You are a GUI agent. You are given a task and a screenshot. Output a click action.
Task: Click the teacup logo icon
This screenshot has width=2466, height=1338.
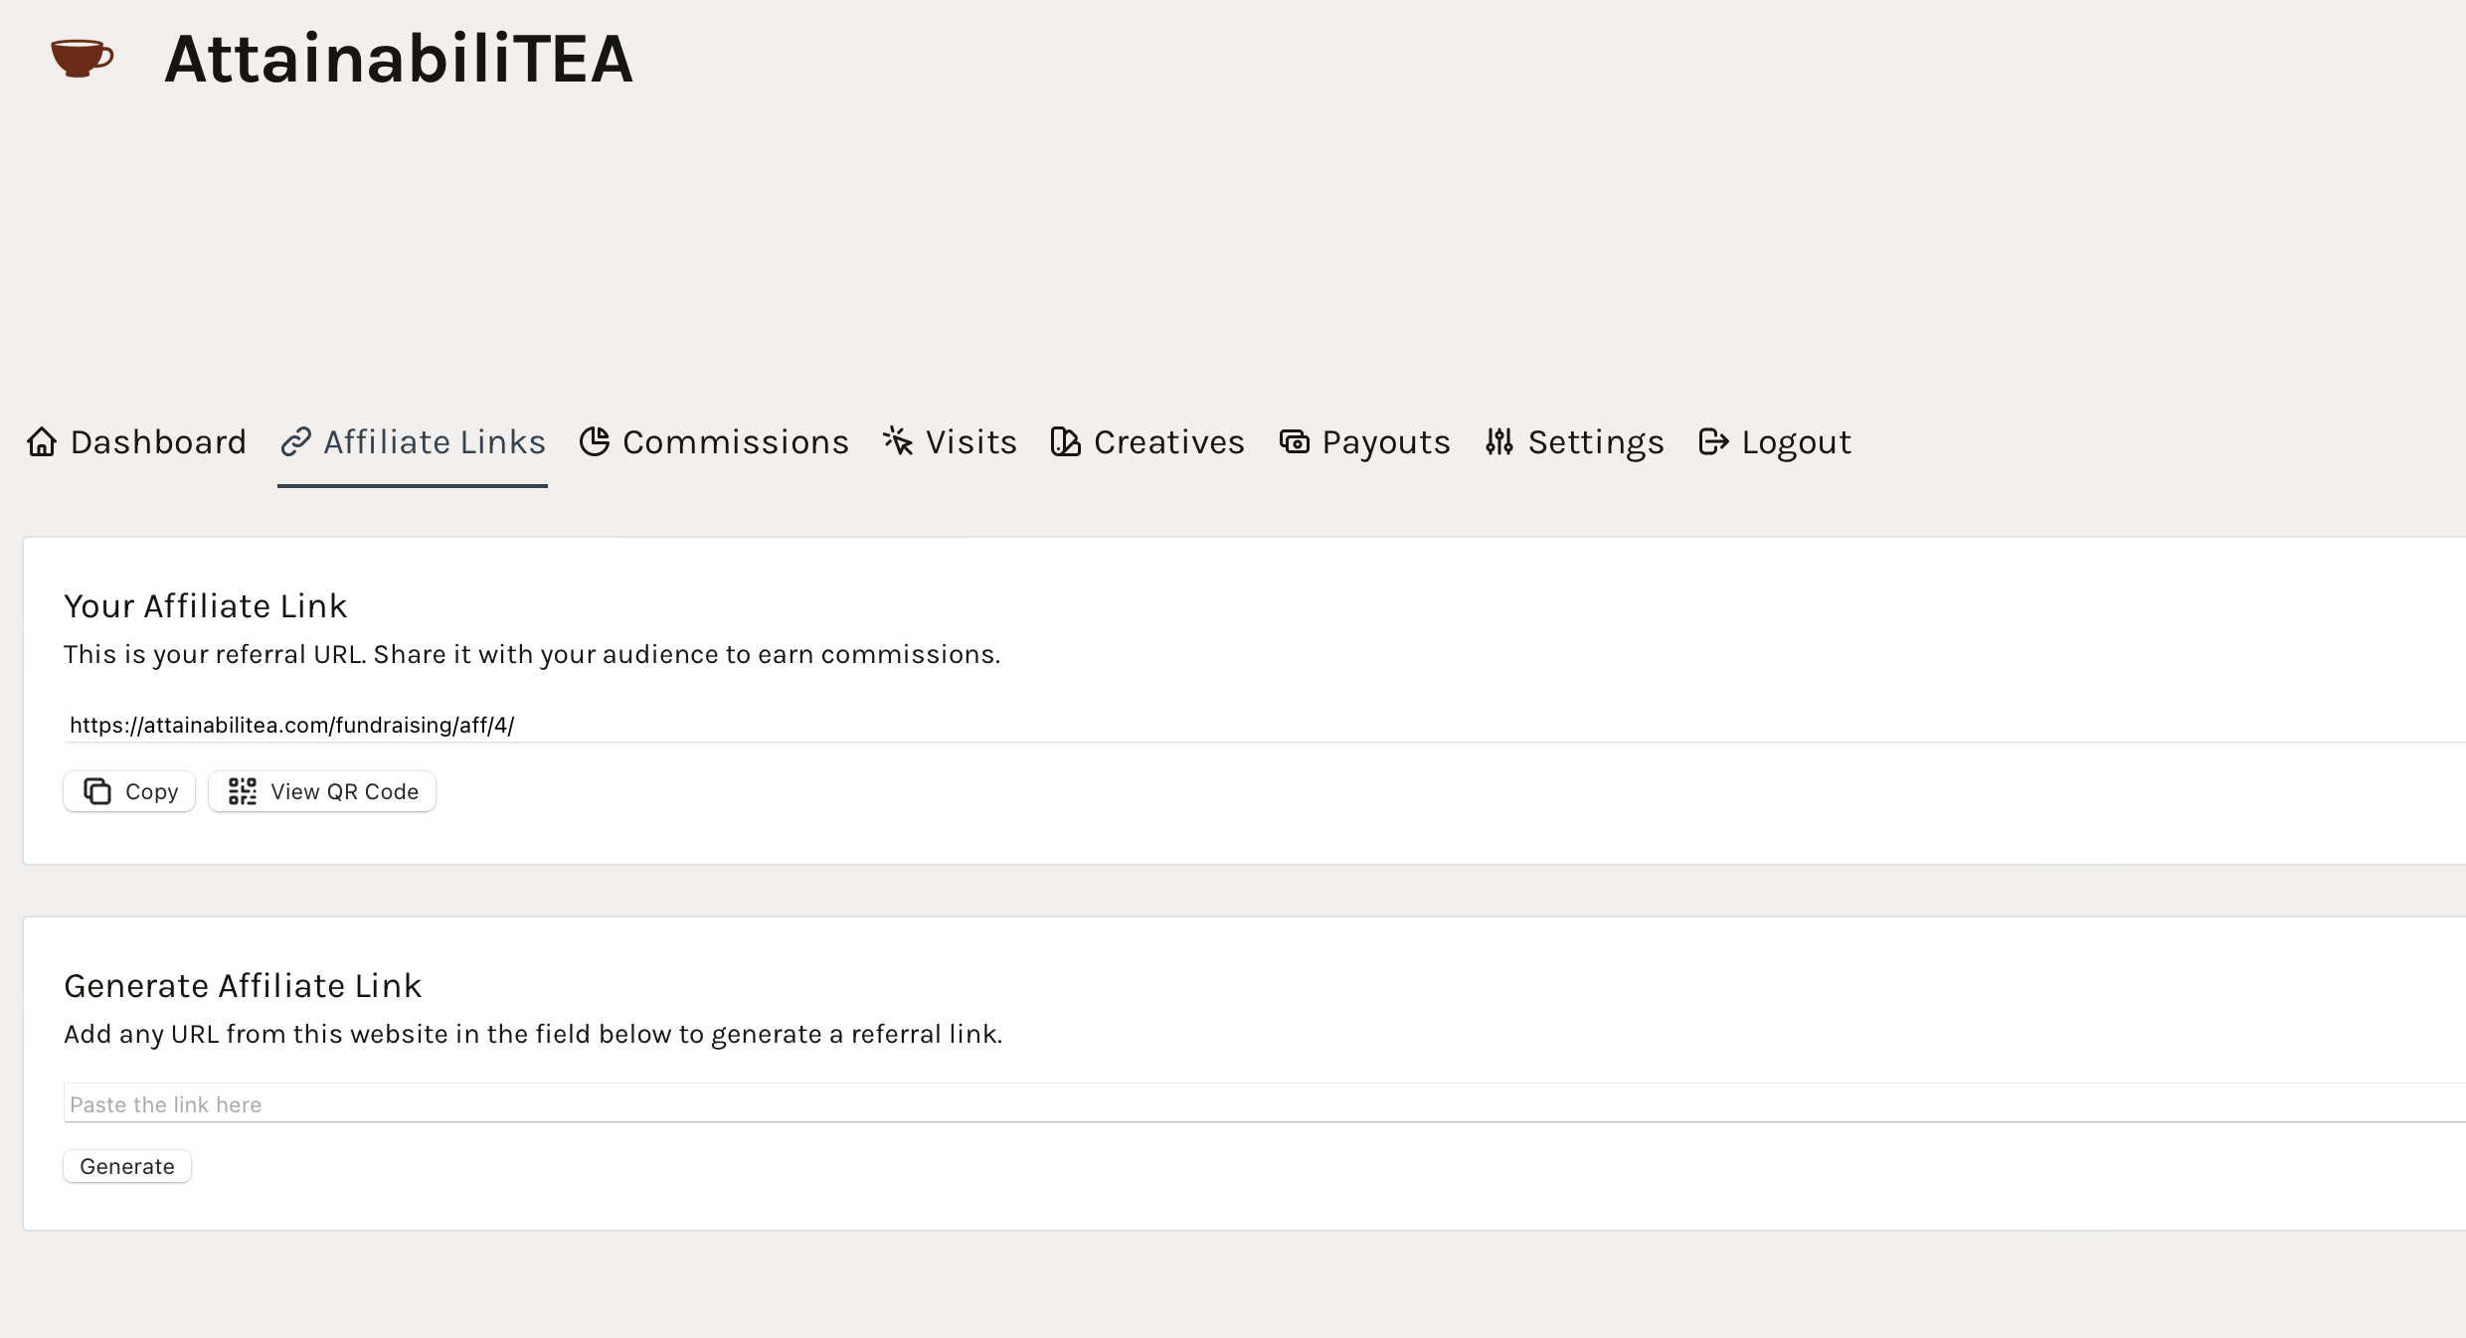tap(82, 58)
